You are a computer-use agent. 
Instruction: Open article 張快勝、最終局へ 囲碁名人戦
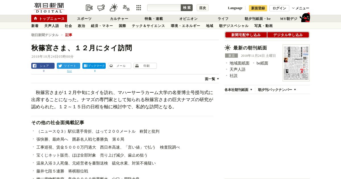(x=80, y=139)
